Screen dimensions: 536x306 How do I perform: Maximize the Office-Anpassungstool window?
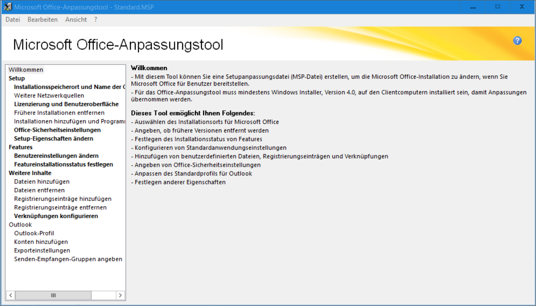498,7
